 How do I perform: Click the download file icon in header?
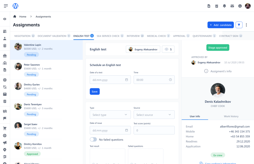[x=209, y=6]
